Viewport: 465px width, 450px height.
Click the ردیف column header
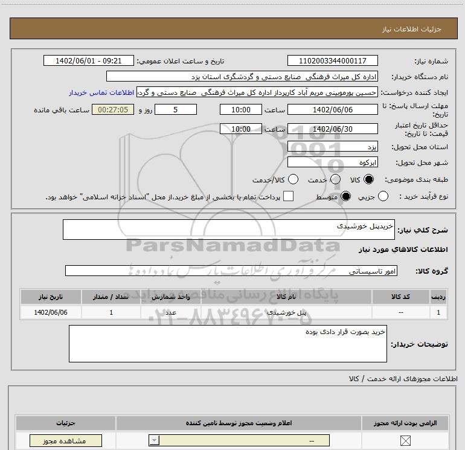pos(438,297)
